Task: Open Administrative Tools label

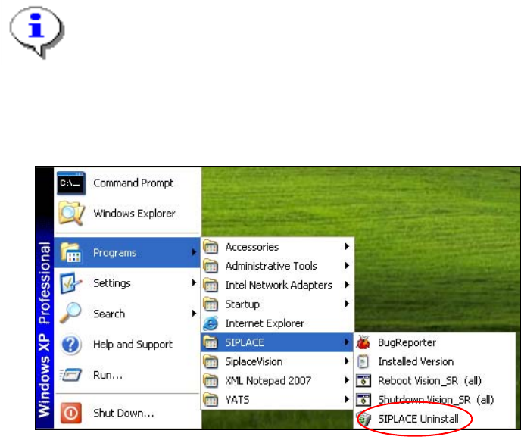Action: [x=271, y=266]
